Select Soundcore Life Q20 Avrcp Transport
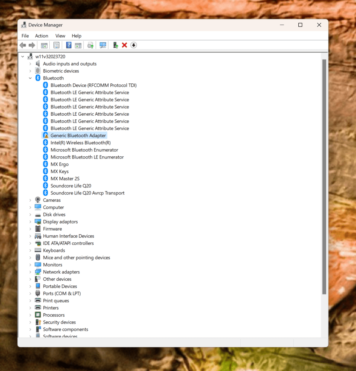Viewport: 356px width, 371px height. (x=87, y=193)
